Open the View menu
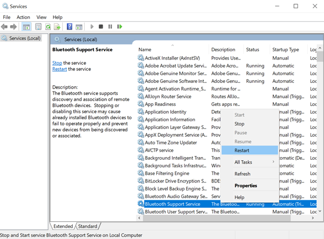Image resolution: width=324 pixels, height=239 pixels. (x=42, y=17)
